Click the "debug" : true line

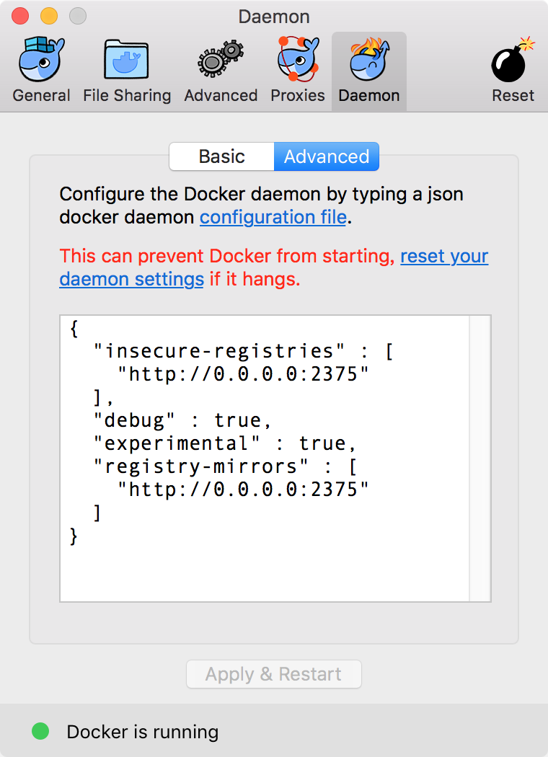(x=182, y=420)
